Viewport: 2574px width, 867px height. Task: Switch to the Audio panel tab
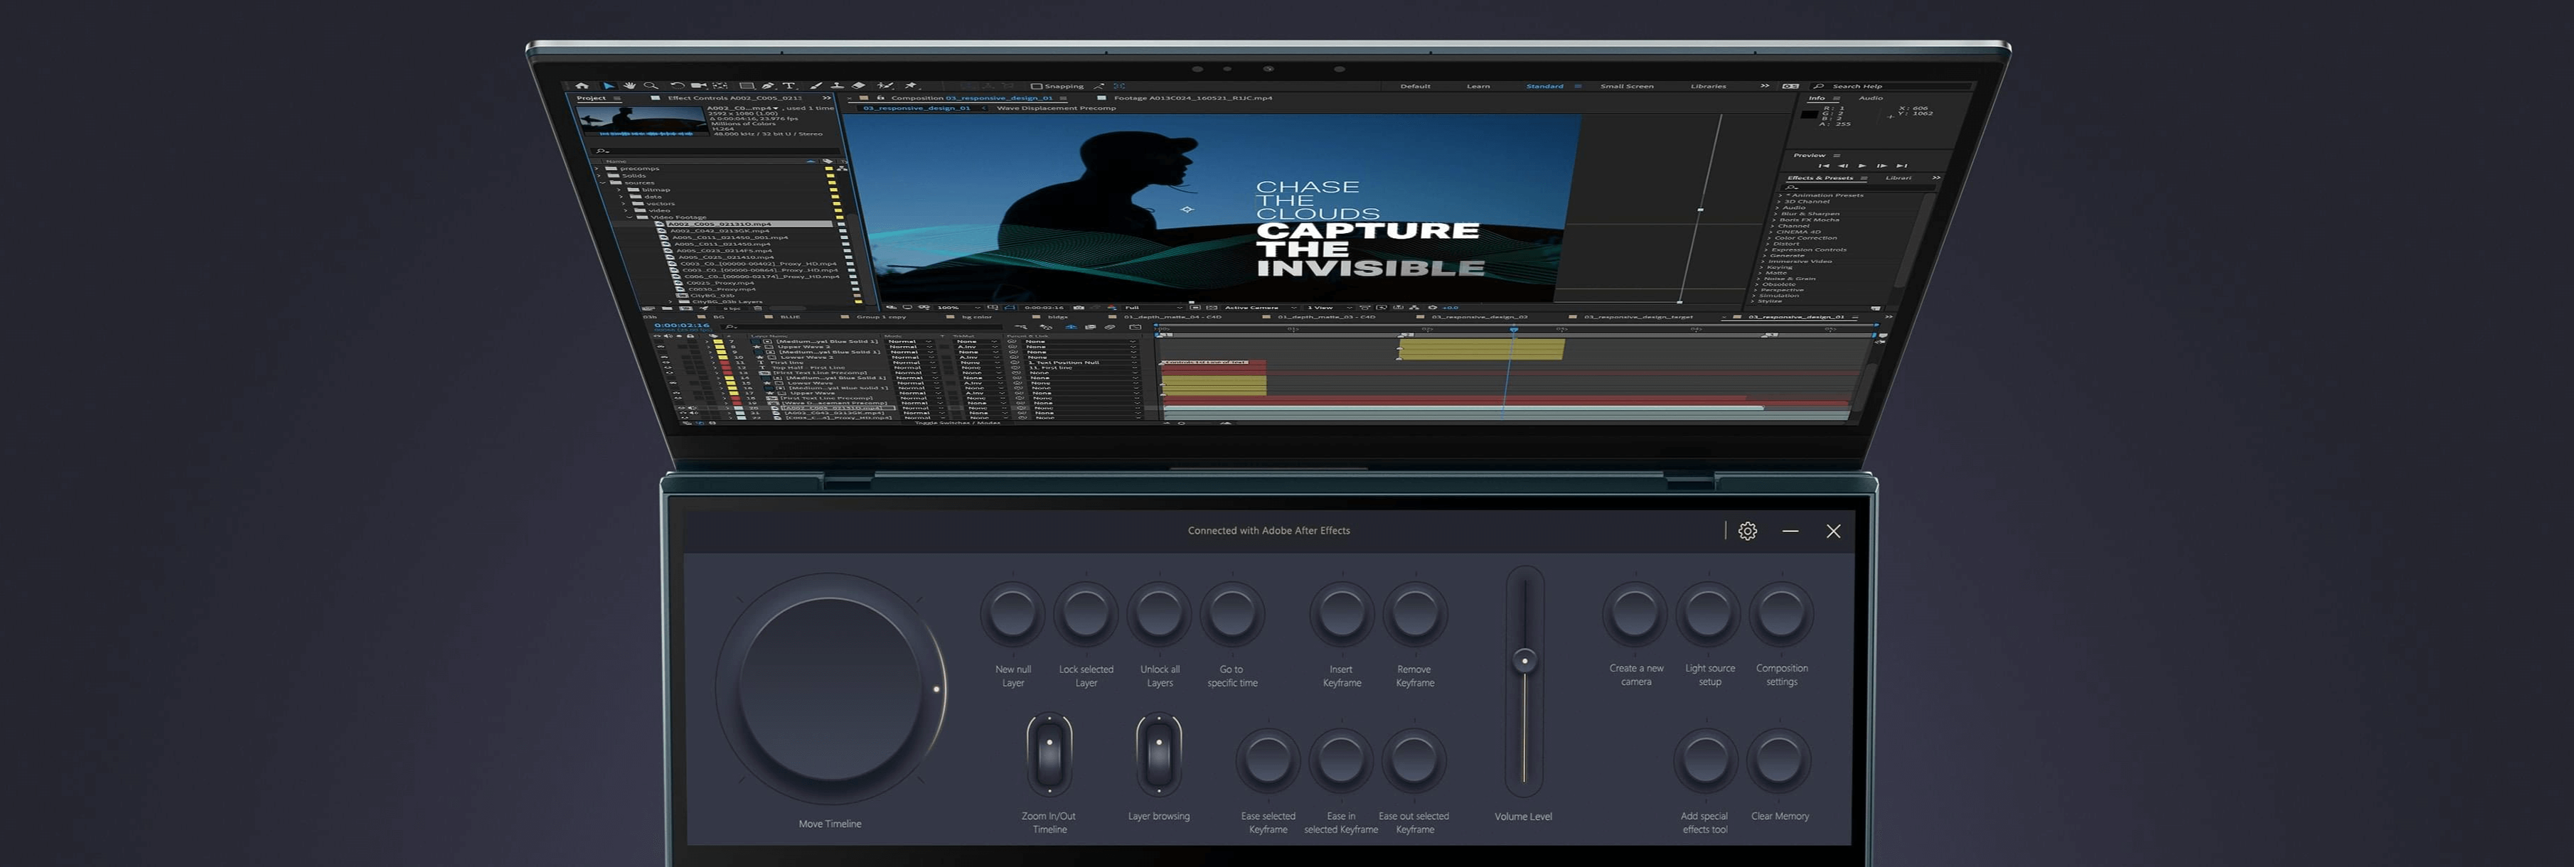[x=1871, y=99]
